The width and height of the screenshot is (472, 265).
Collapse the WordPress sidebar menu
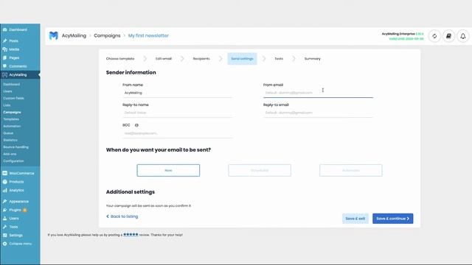20,244
